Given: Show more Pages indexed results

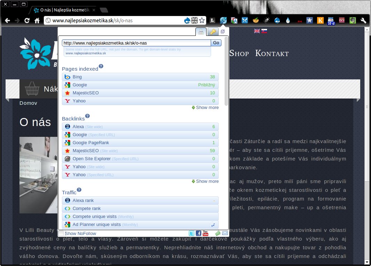Looking at the screenshot, I should 205,108.
